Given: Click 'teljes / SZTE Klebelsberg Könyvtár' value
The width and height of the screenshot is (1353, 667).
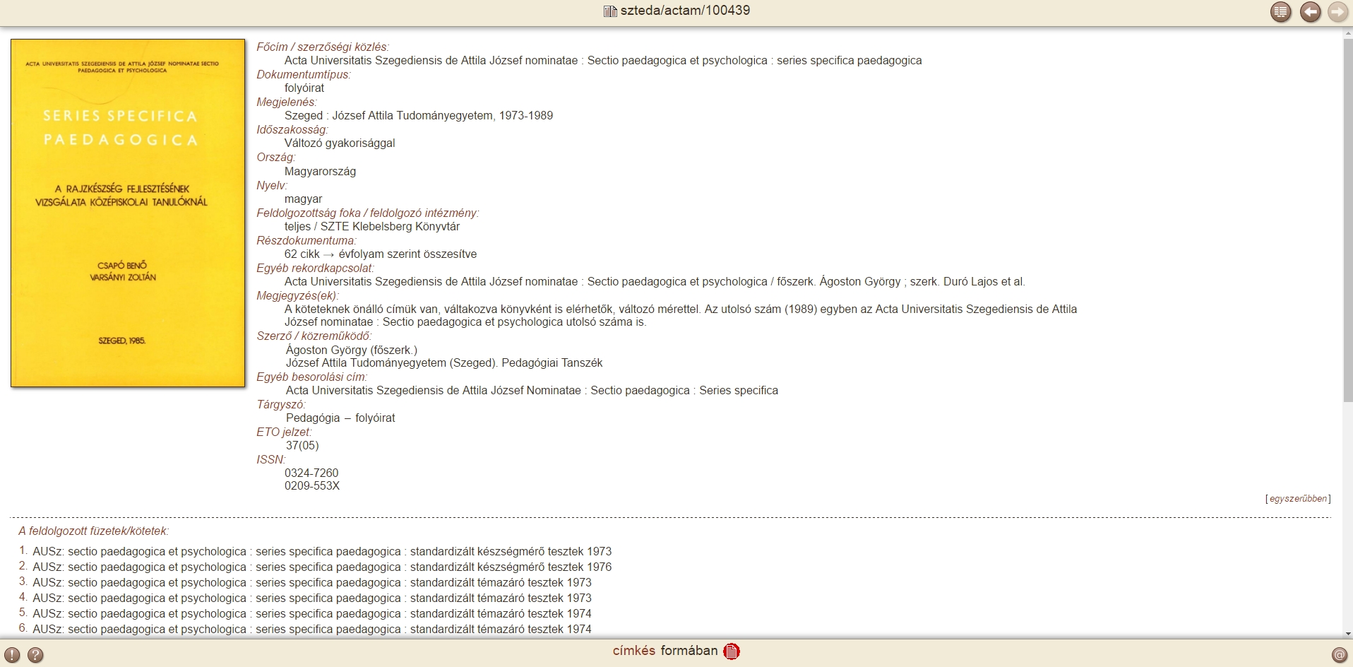Looking at the screenshot, I should pos(372,227).
